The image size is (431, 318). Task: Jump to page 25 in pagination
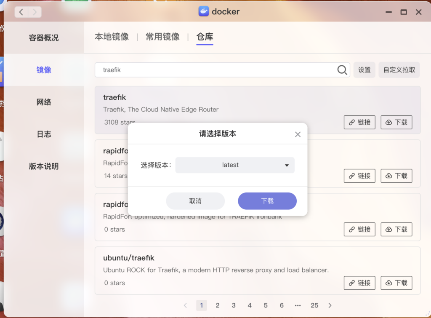(x=314, y=305)
